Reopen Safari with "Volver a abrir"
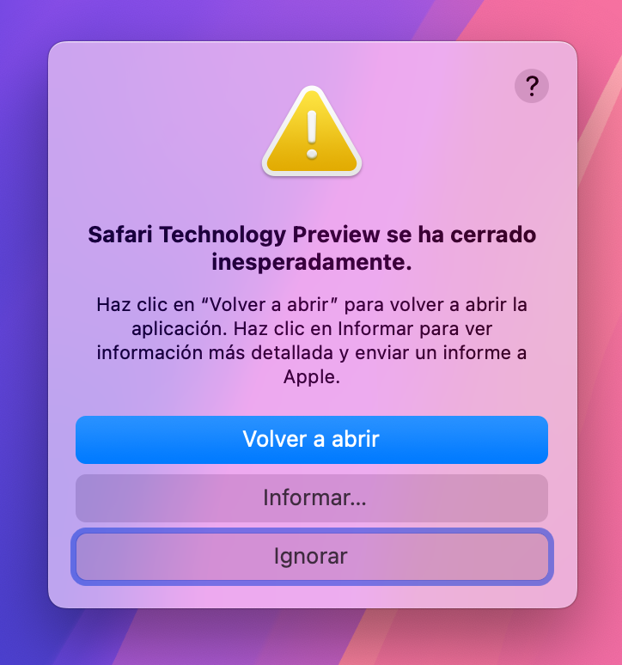 [312, 440]
